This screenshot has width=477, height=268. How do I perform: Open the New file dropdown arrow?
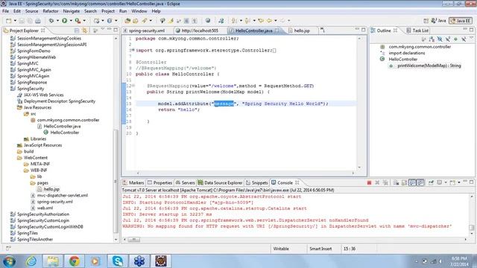tap(15, 21)
